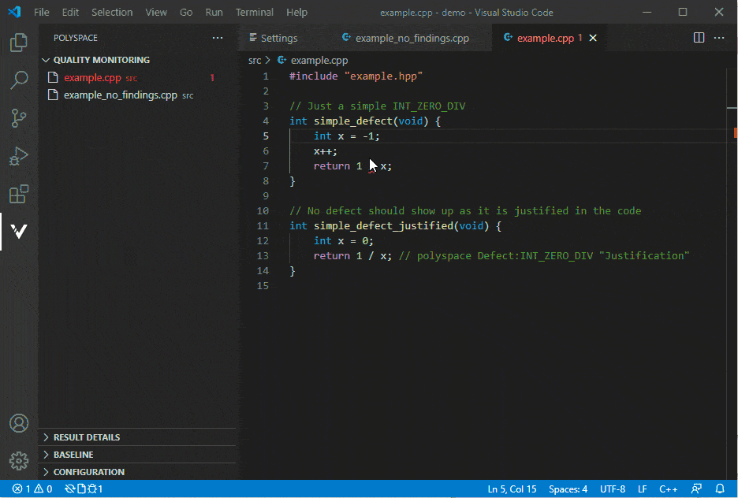Open the Terminal menu
The height and width of the screenshot is (498, 738).
(x=254, y=13)
